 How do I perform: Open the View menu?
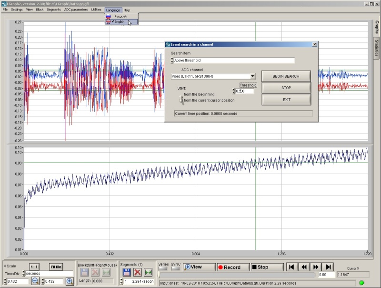[x=30, y=10]
